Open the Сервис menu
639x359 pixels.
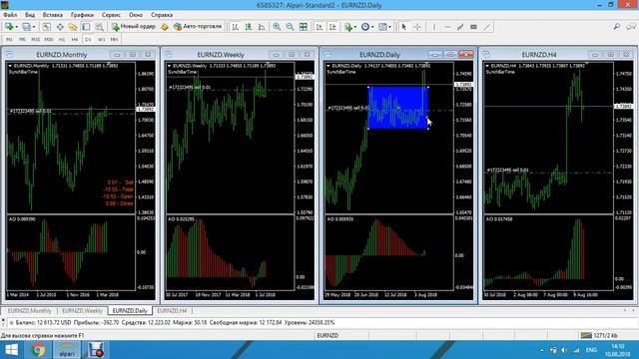pyautogui.click(x=111, y=15)
